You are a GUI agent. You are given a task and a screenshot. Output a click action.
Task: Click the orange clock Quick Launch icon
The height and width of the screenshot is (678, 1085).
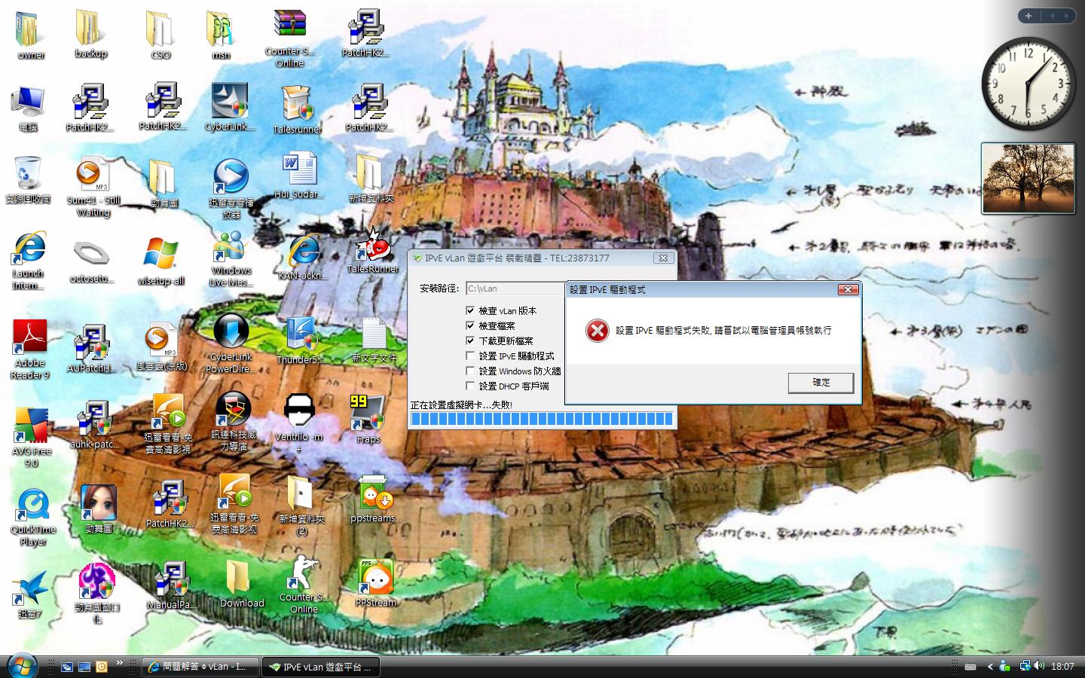point(101,667)
